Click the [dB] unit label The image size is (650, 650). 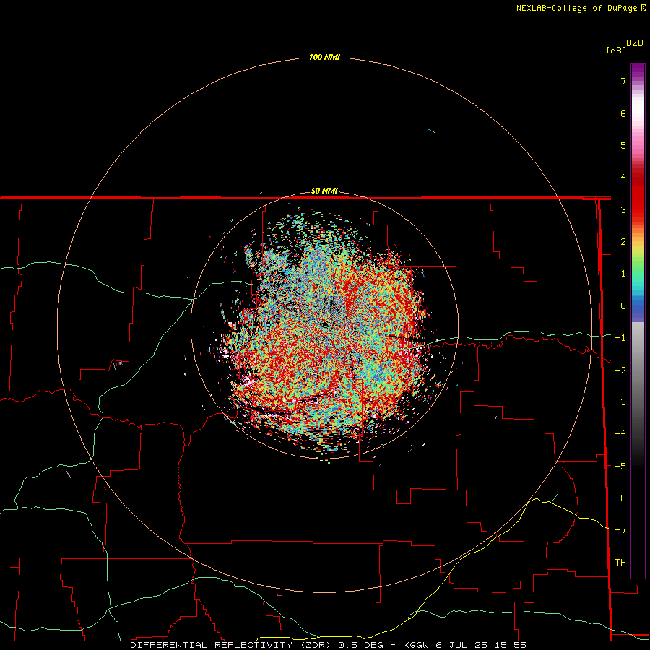(x=617, y=51)
